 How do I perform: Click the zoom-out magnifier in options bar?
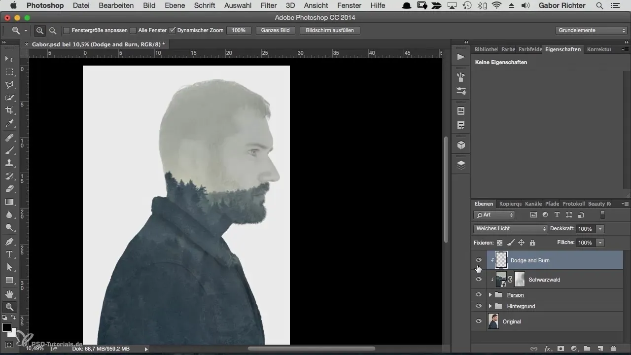(x=52, y=30)
